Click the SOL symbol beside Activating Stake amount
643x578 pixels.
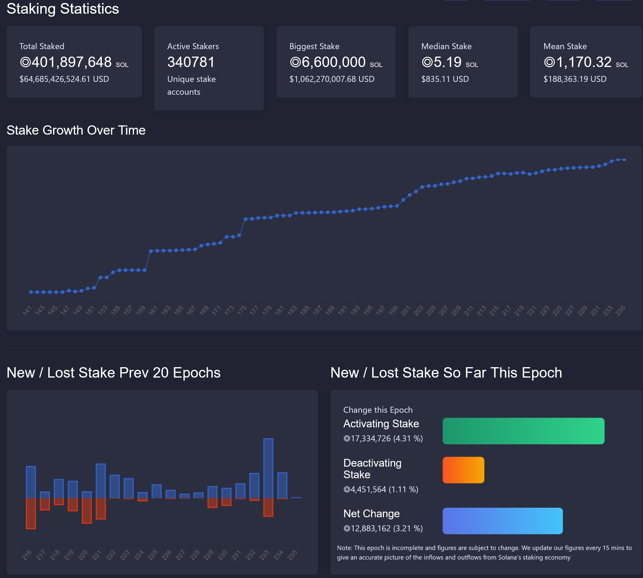[347, 439]
